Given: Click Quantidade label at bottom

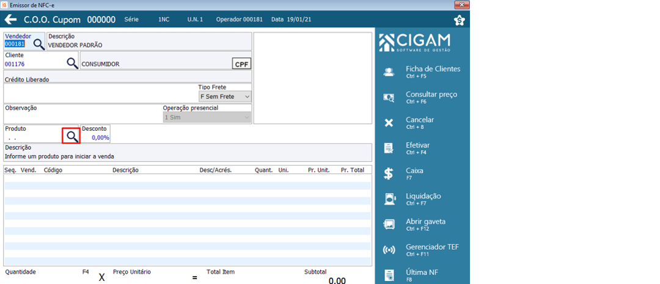Looking at the screenshot, I should 20,272.
